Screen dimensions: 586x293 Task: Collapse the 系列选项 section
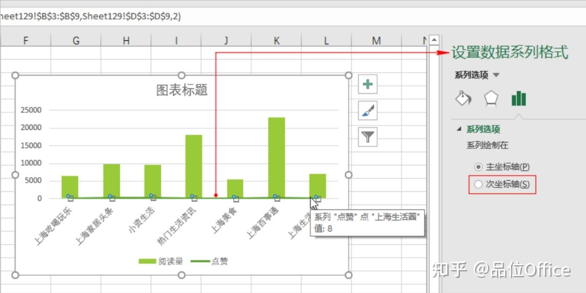click(x=459, y=129)
